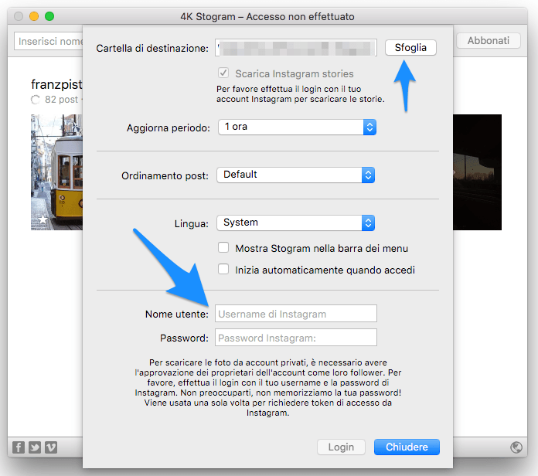Click the globe icon in status bar
This screenshot has width=538, height=476.
click(x=517, y=447)
